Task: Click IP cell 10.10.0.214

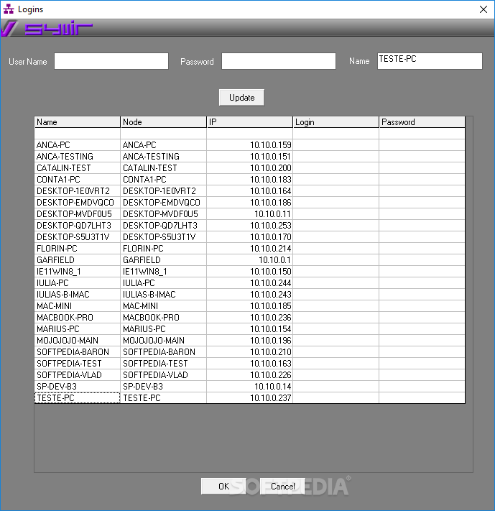Action: tap(249, 249)
